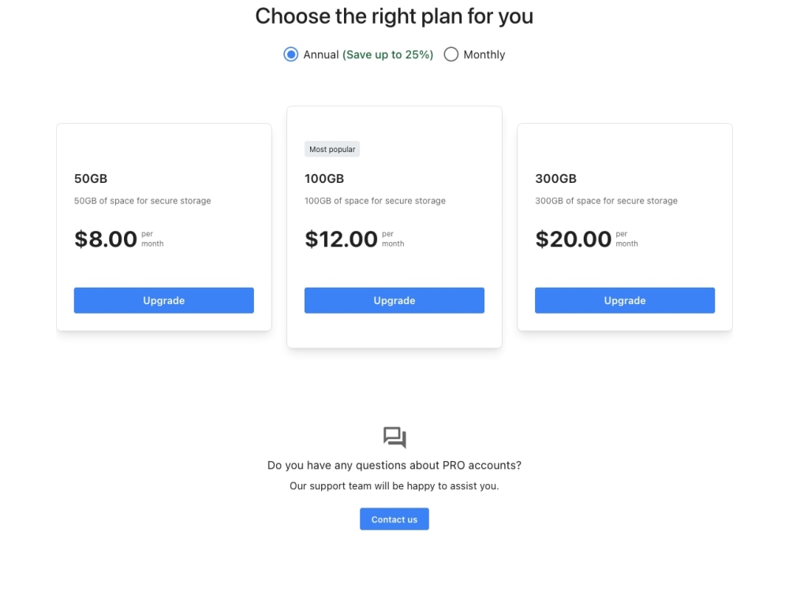The image size is (789, 591).
Task: Click the "Most popular" badge
Action: (x=331, y=149)
